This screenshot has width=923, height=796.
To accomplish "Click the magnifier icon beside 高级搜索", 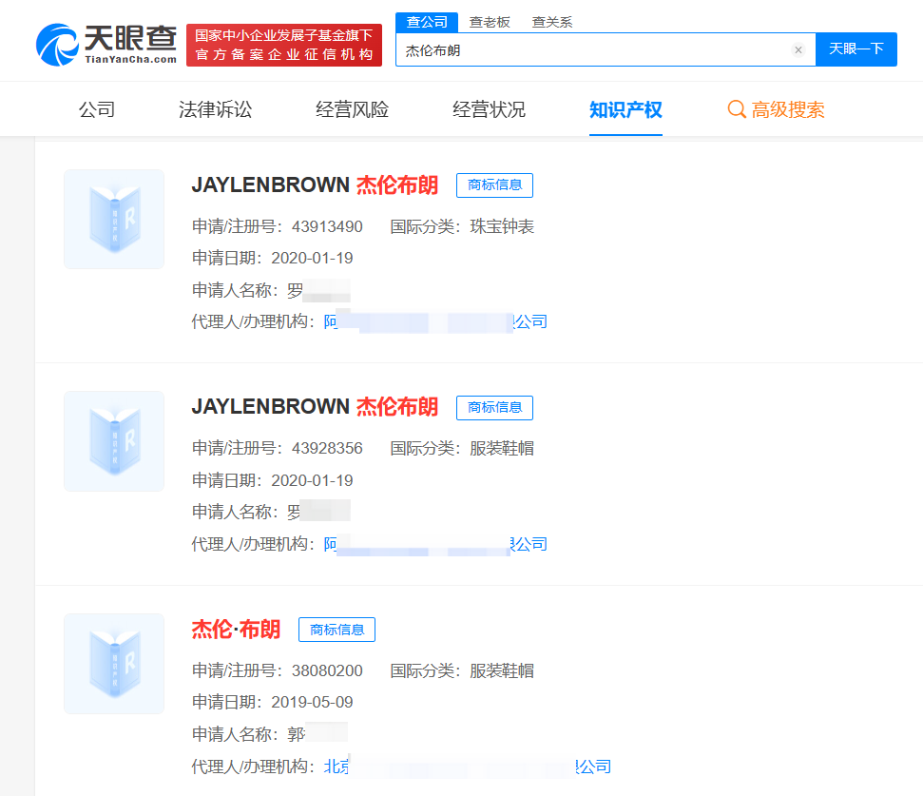I will [736, 109].
